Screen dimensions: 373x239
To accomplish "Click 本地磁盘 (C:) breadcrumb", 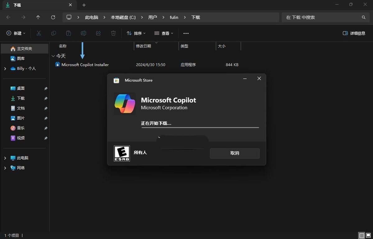I will click(x=123, y=17).
